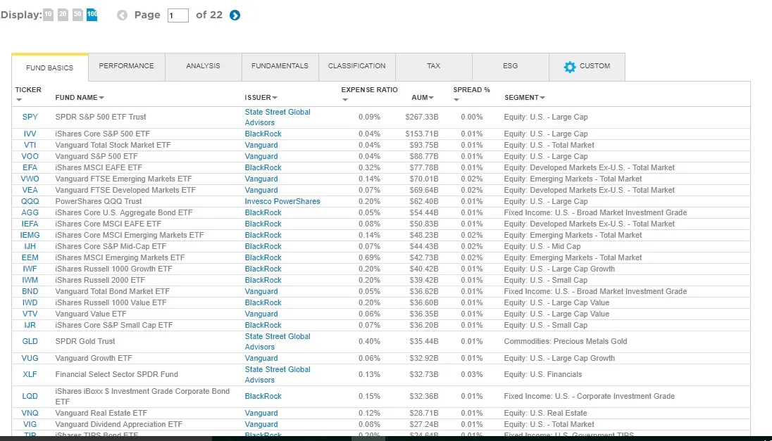
Task: Set display to 20 rows
Action: tap(63, 15)
